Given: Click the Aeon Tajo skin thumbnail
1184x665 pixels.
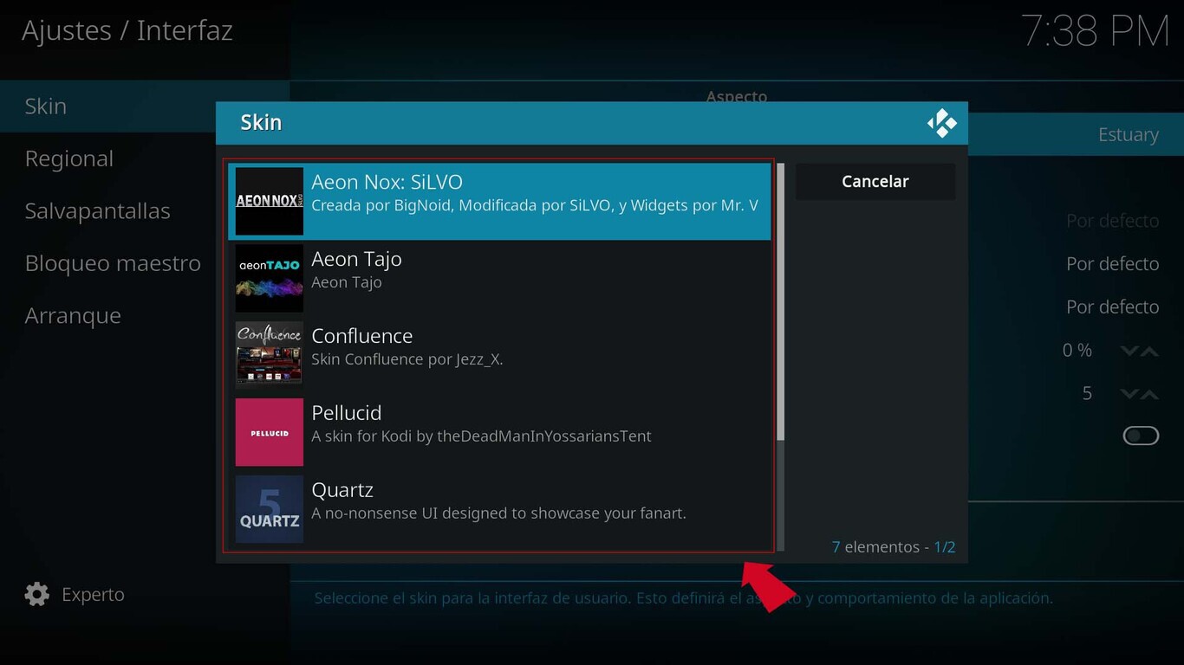Looking at the screenshot, I should click(x=269, y=277).
